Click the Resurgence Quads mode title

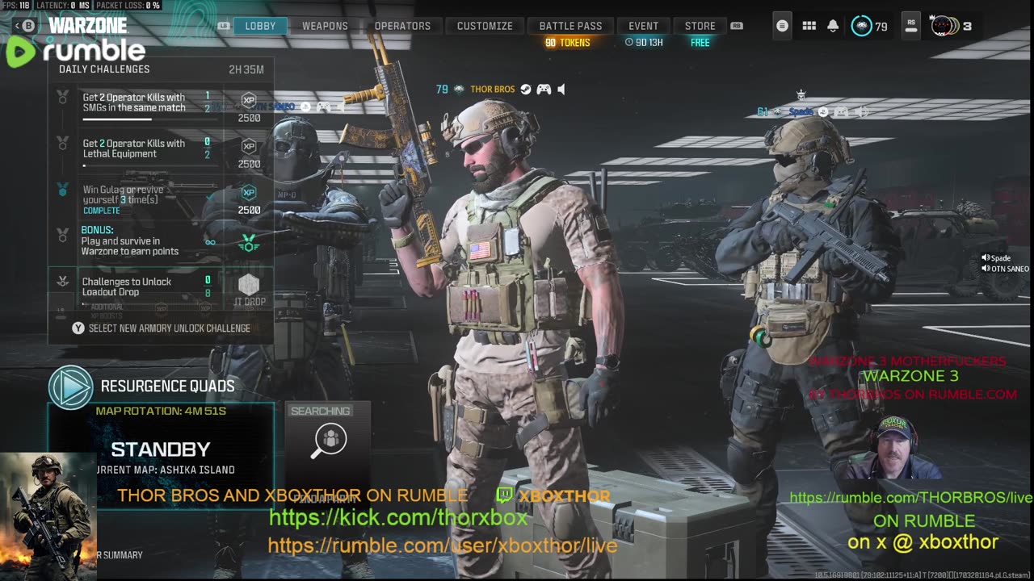167,387
